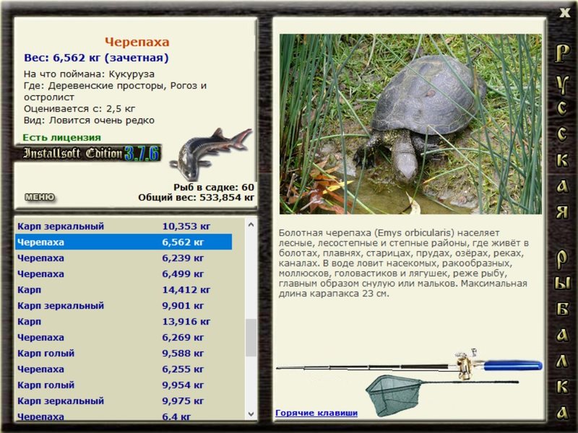Choose the Черепаха 6,269 кг row

(124, 337)
